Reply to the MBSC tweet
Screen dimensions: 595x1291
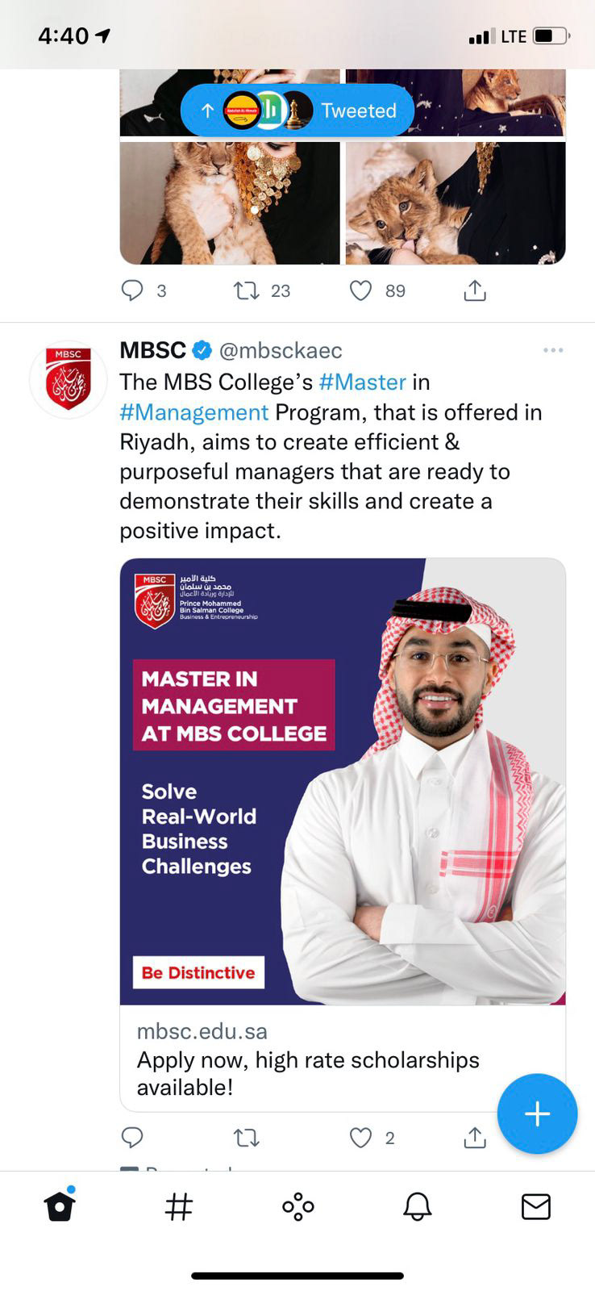(132, 1138)
